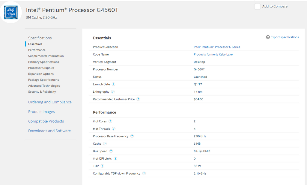307x185 pixels.
Task: View the Product Images page
Action: [x=41, y=111]
